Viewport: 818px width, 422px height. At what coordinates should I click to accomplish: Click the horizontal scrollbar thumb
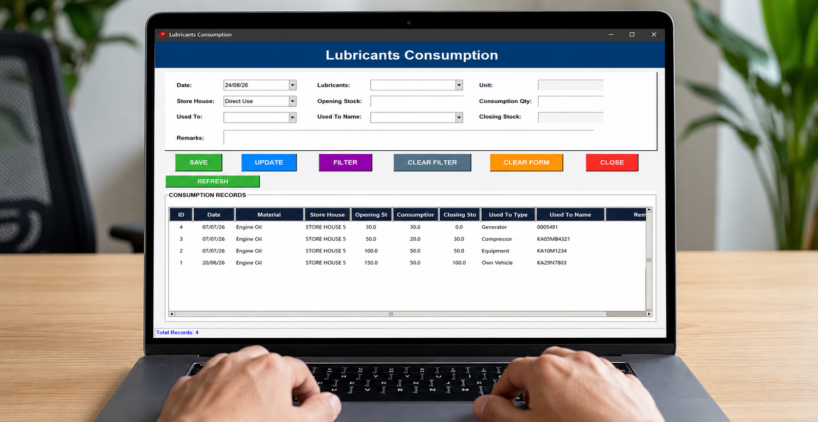[391, 314]
